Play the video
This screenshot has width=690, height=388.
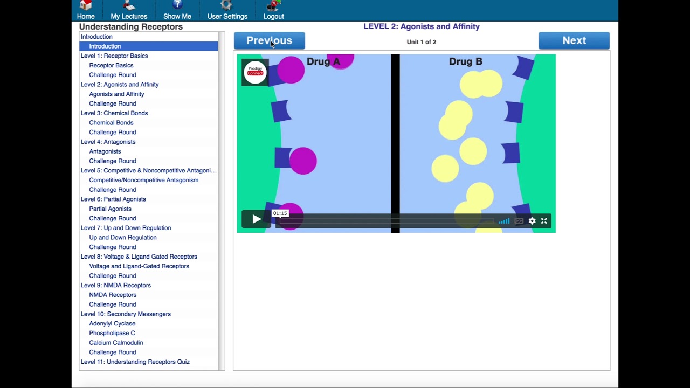click(257, 219)
